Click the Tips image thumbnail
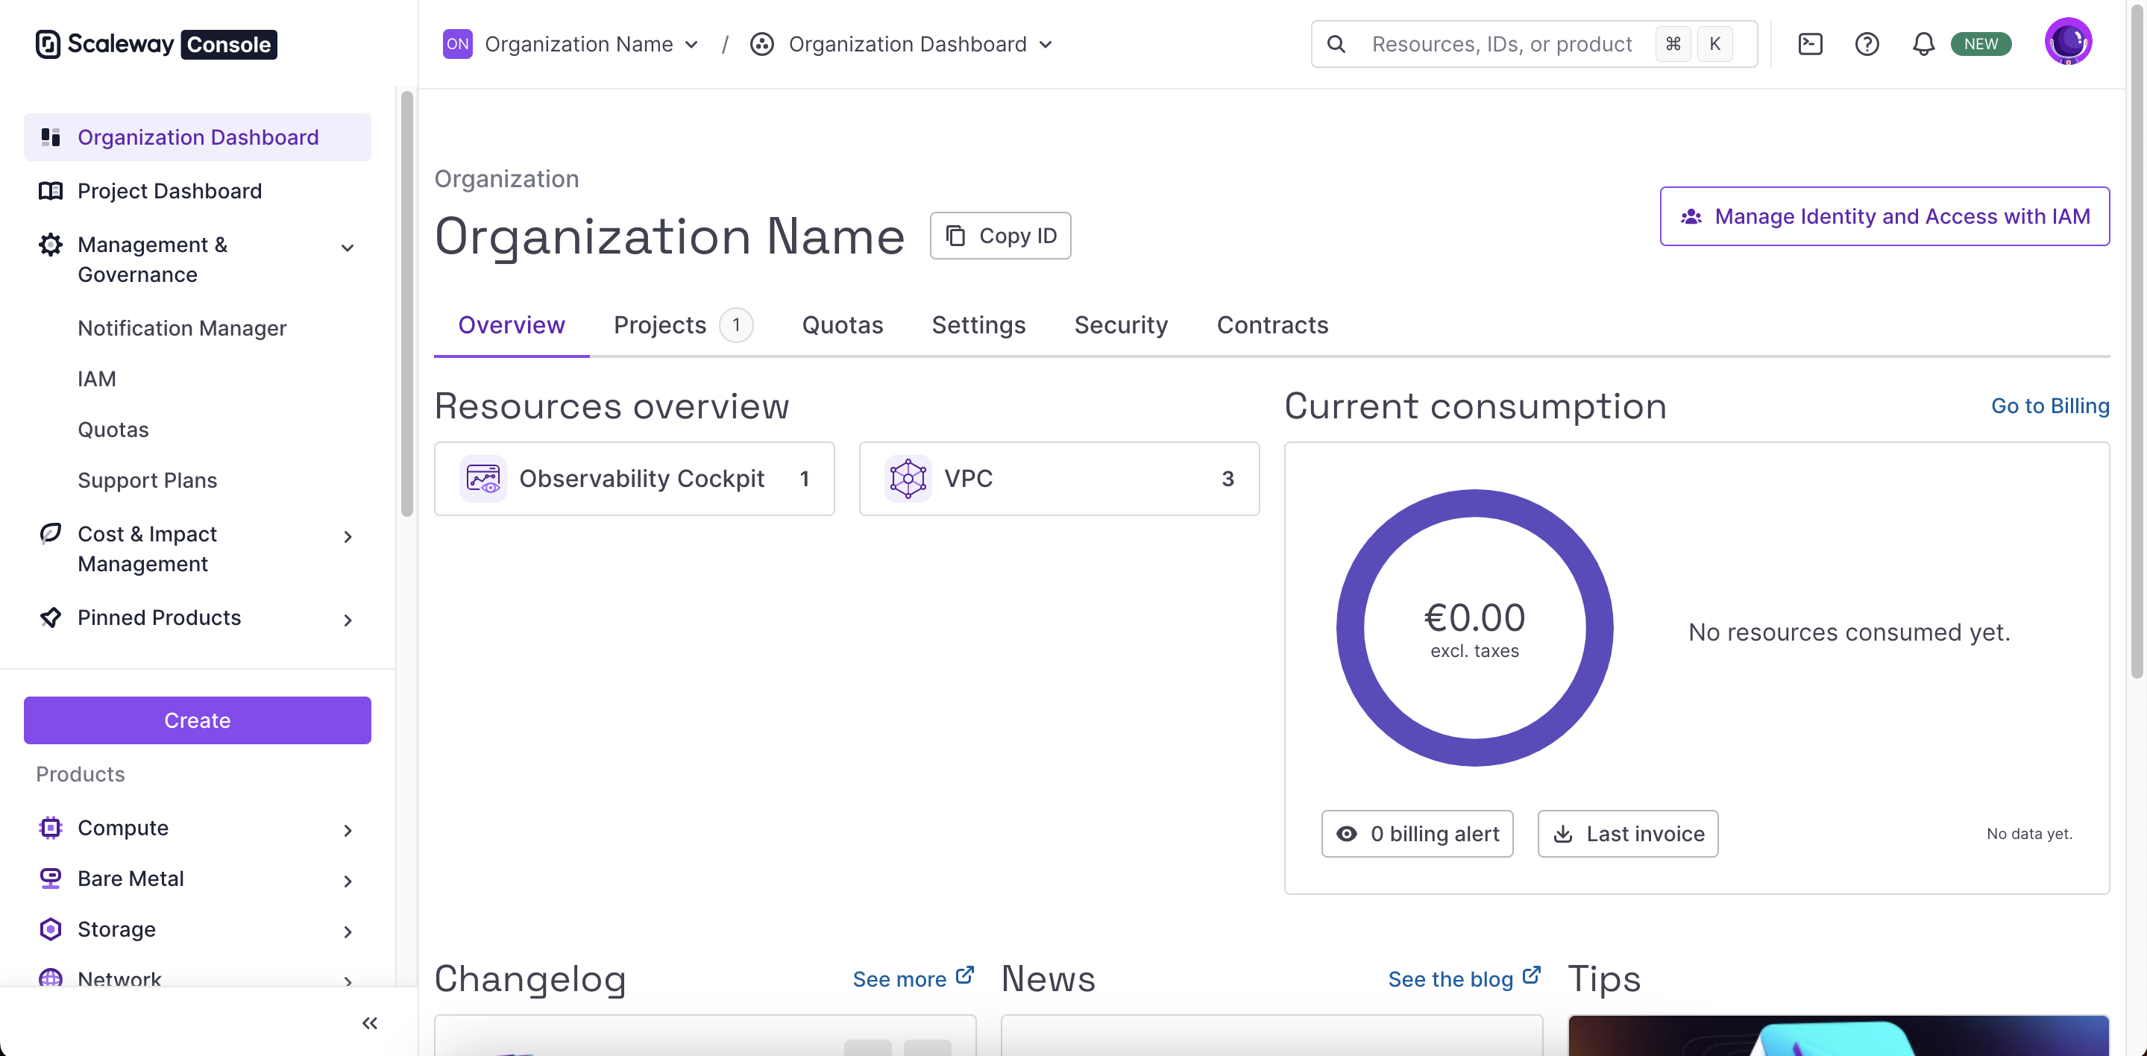Screen dimensions: 2147x1056 tap(1838, 1036)
